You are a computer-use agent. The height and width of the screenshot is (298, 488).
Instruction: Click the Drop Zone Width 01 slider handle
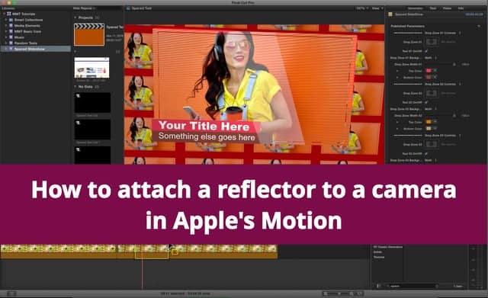(x=454, y=64)
